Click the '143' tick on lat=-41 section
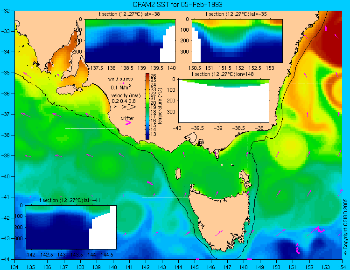The image size is (350, 270). [x=62, y=255]
